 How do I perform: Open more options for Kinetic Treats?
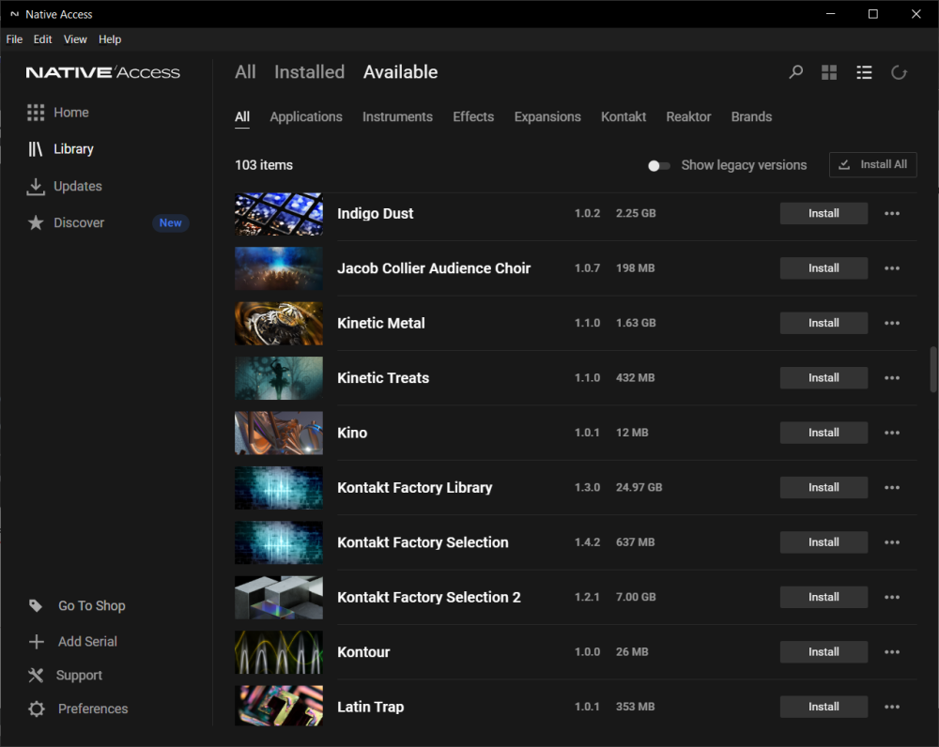click(x=892, y=377)
